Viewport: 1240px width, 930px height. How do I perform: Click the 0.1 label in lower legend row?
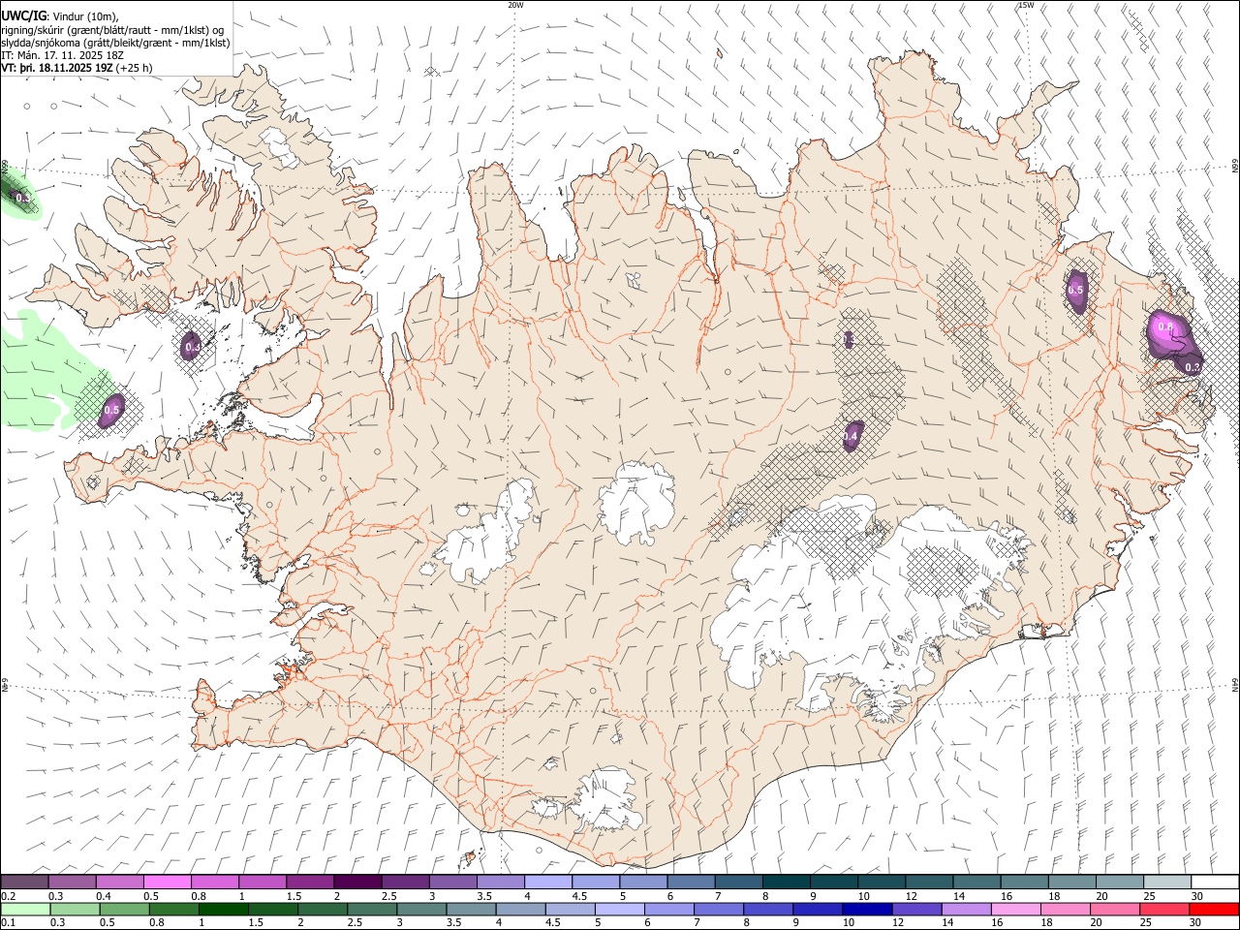(9, 923)
